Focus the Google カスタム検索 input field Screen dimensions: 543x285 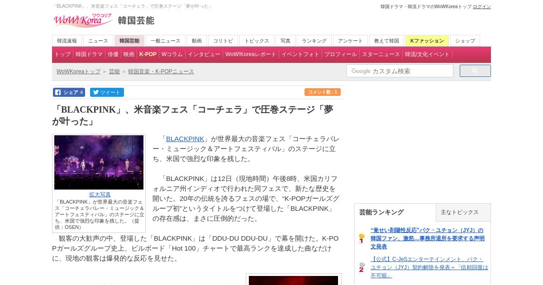[x=400, y=71]
